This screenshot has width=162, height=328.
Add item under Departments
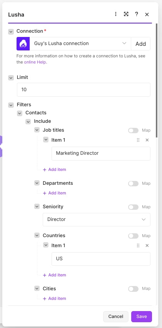click(55, 193)
